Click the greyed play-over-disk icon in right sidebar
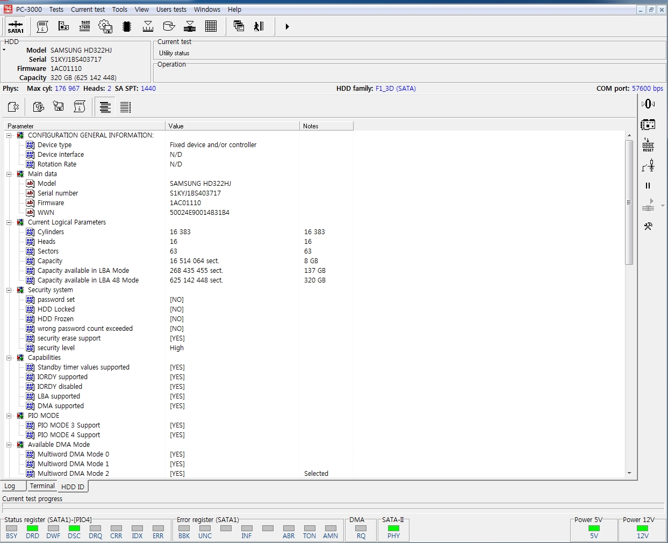 648,205
